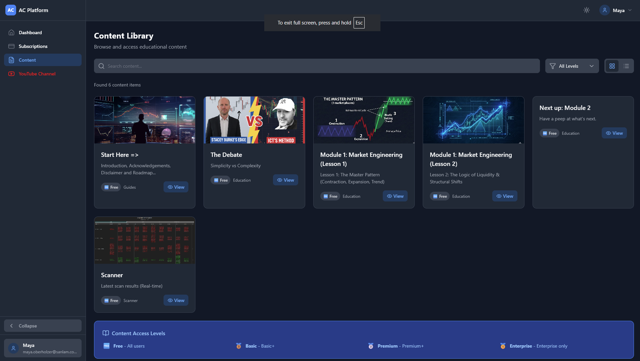Viewport: 640px width, 361px height.
Task: Open Module 1 Lesson 1 Master Pattern thumbnail
Action: (x=364, y=120)
